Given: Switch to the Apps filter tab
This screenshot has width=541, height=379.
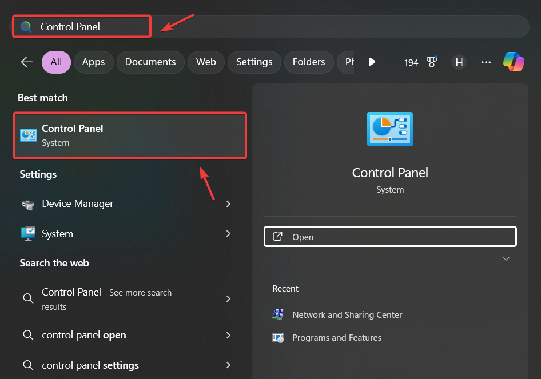Looking at the screenshot, I should point(93,62).
